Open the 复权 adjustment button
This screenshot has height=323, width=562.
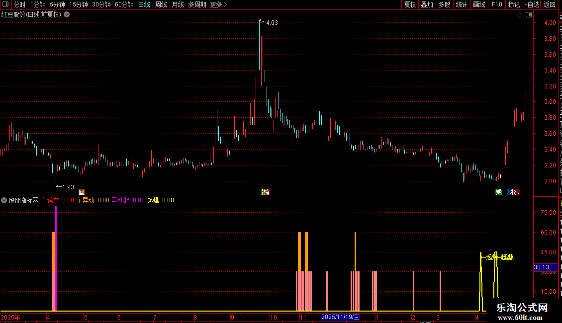pos(410,4)
